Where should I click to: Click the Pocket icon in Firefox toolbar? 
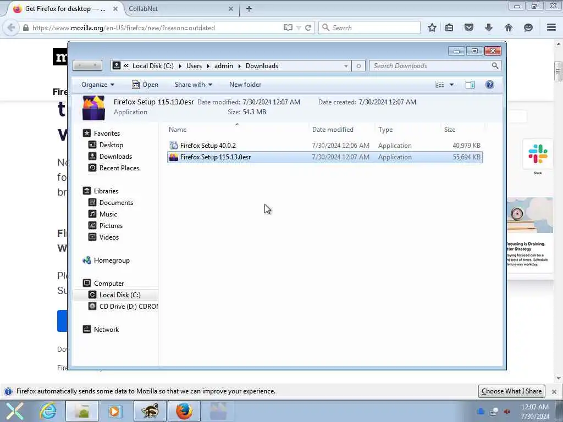[469, 27]
